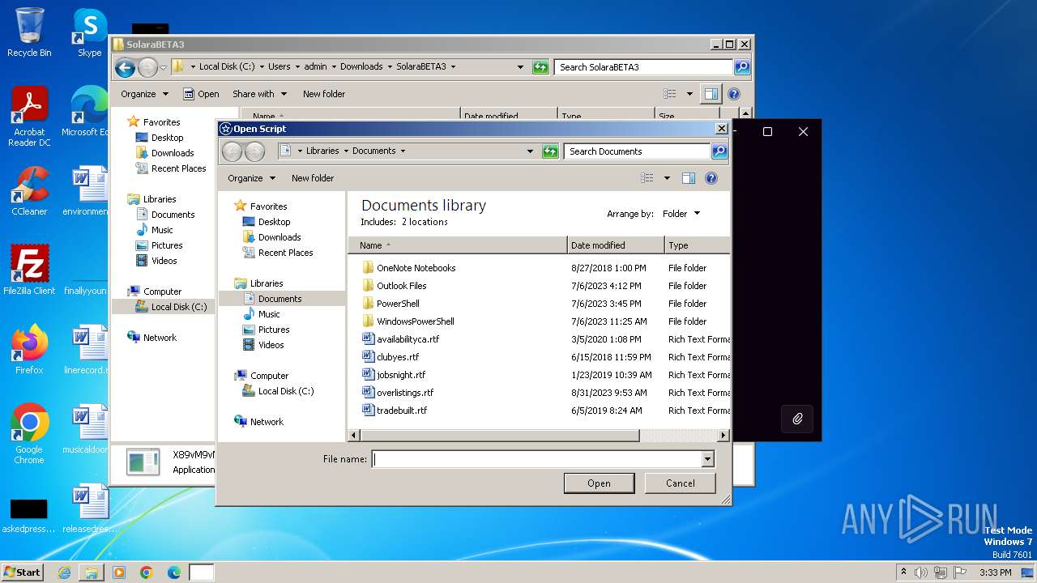Select Documents under Libraries in the Open Script dialog
1037x583 pixels.
coord(280,299)
